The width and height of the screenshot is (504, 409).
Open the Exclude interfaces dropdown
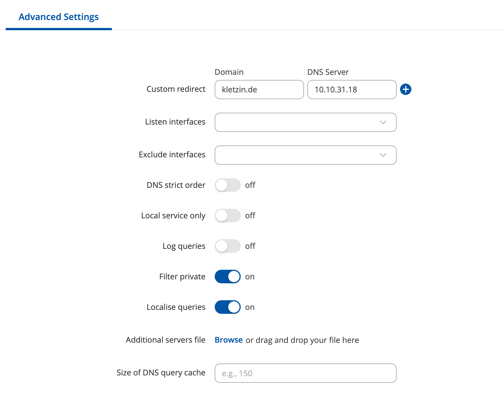coord(305,155)
